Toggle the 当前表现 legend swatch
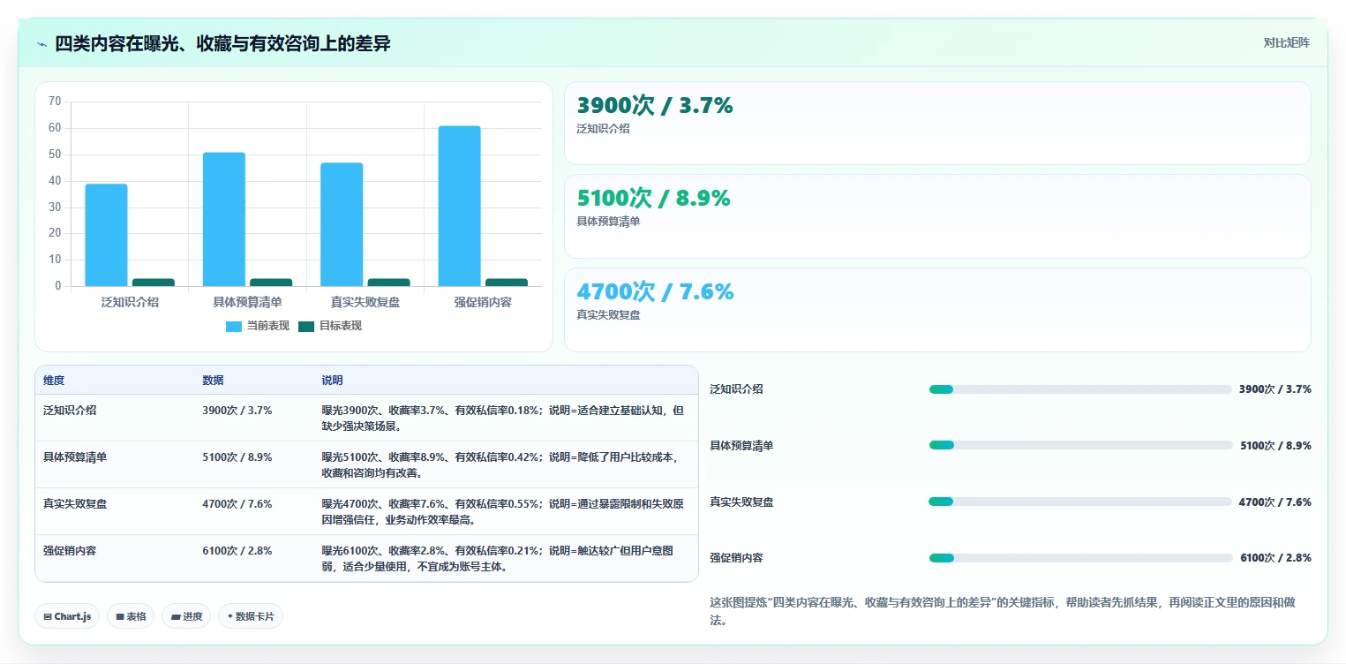Viewport: 1346px width, 664px height. (234, 326)
